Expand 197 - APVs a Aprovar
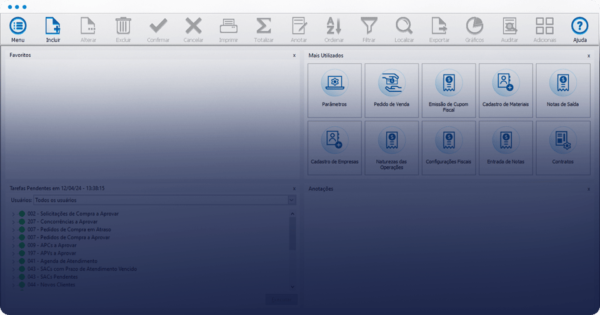The height and width of the screenshot is (315, 600). [x=13, y=253]
